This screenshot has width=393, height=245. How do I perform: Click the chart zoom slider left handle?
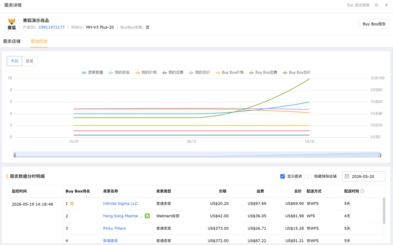(14, 155)
